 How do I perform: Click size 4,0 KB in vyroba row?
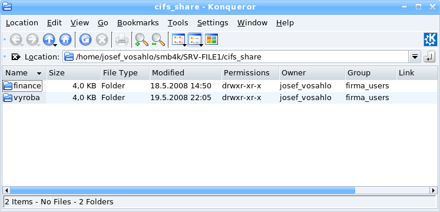pos(84,98)
